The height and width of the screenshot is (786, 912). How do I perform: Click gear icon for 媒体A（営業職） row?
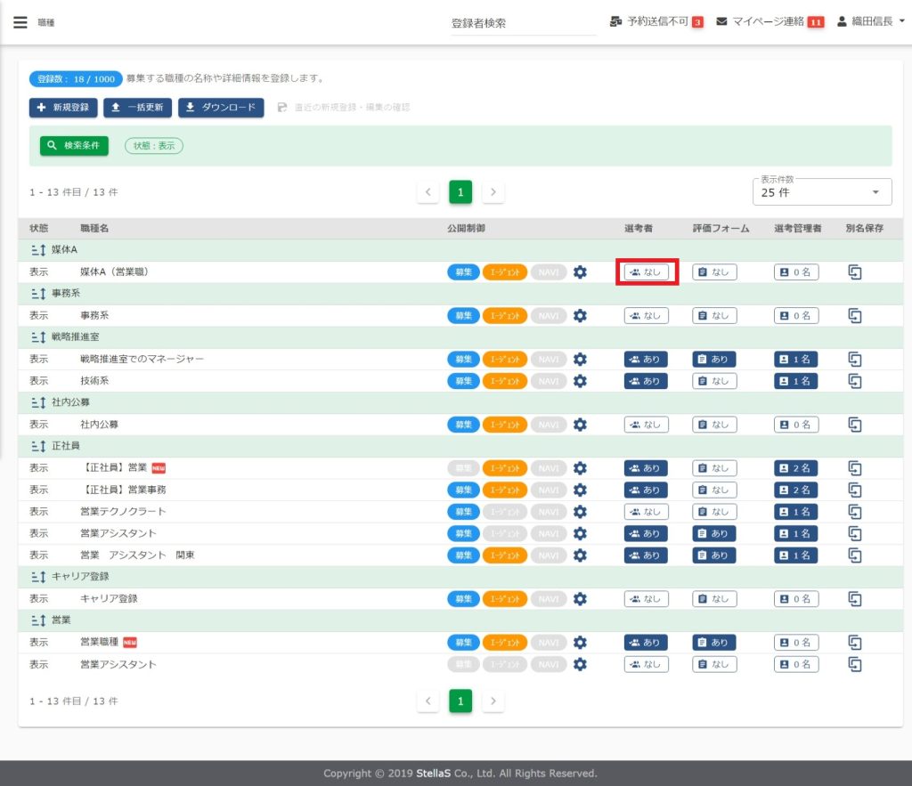580,272
